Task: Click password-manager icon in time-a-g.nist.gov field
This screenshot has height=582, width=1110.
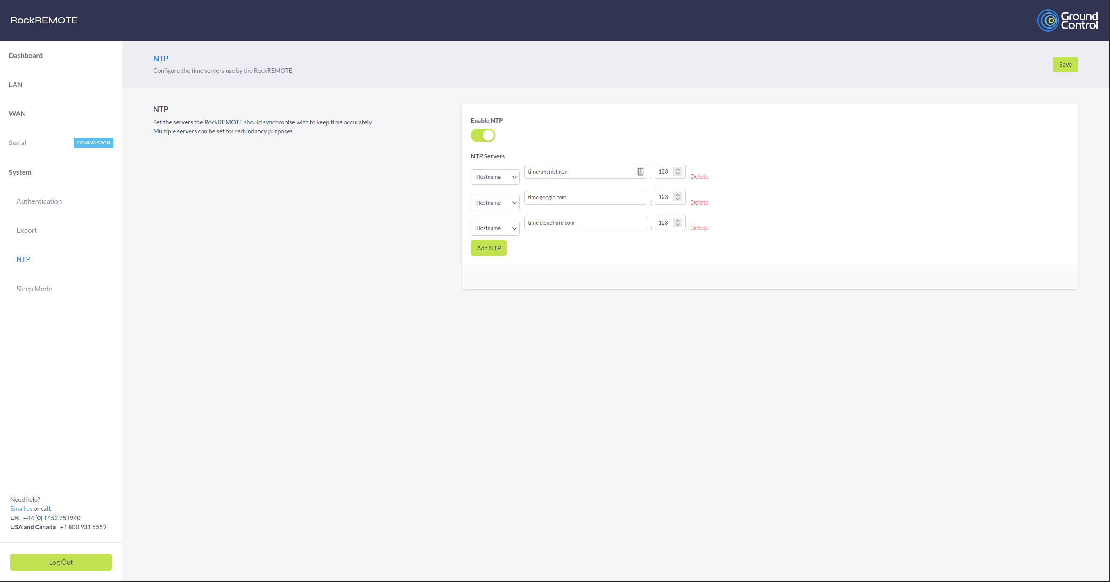Action: (x=640, y=171)
